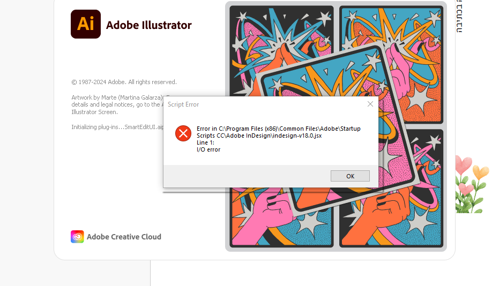Click the Adobe Illustrator Ai logo

point(86,24)
